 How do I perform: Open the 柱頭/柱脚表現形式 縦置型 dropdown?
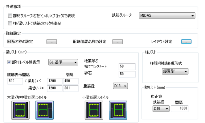pos(175,71)
